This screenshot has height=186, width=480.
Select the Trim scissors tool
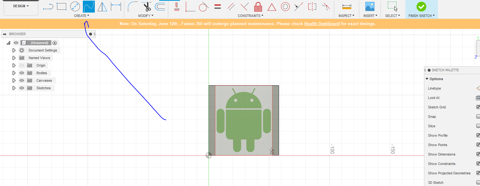click(146, 6)
